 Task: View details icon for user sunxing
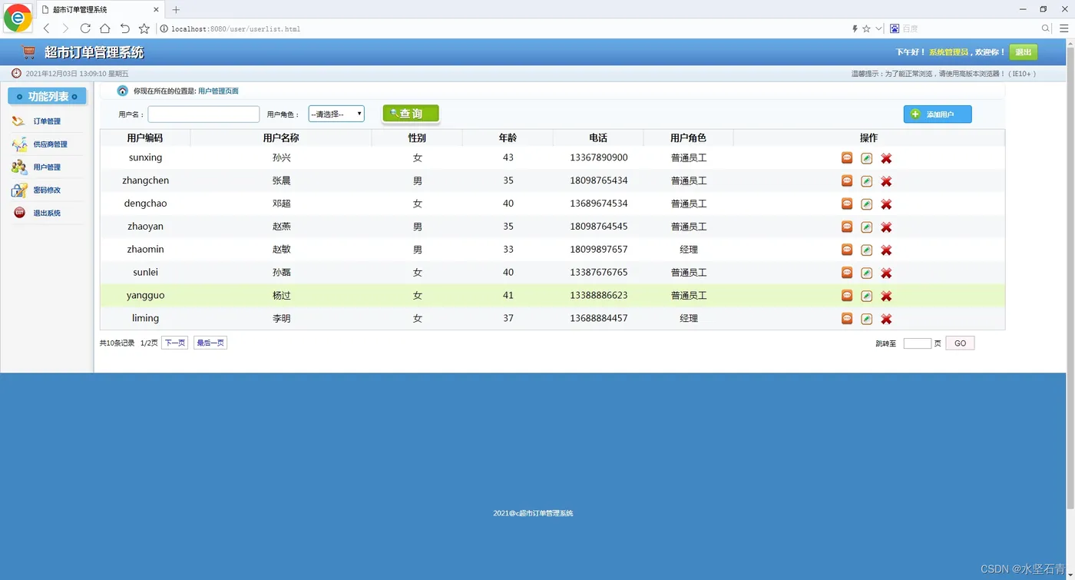[847, 158]
